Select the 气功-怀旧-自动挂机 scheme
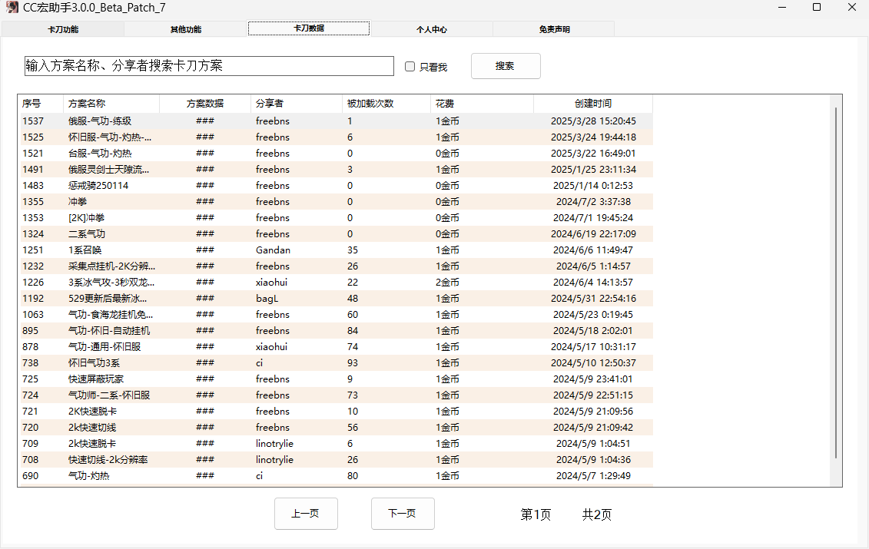Screen dimensions: 869x549 coord(337,330)
